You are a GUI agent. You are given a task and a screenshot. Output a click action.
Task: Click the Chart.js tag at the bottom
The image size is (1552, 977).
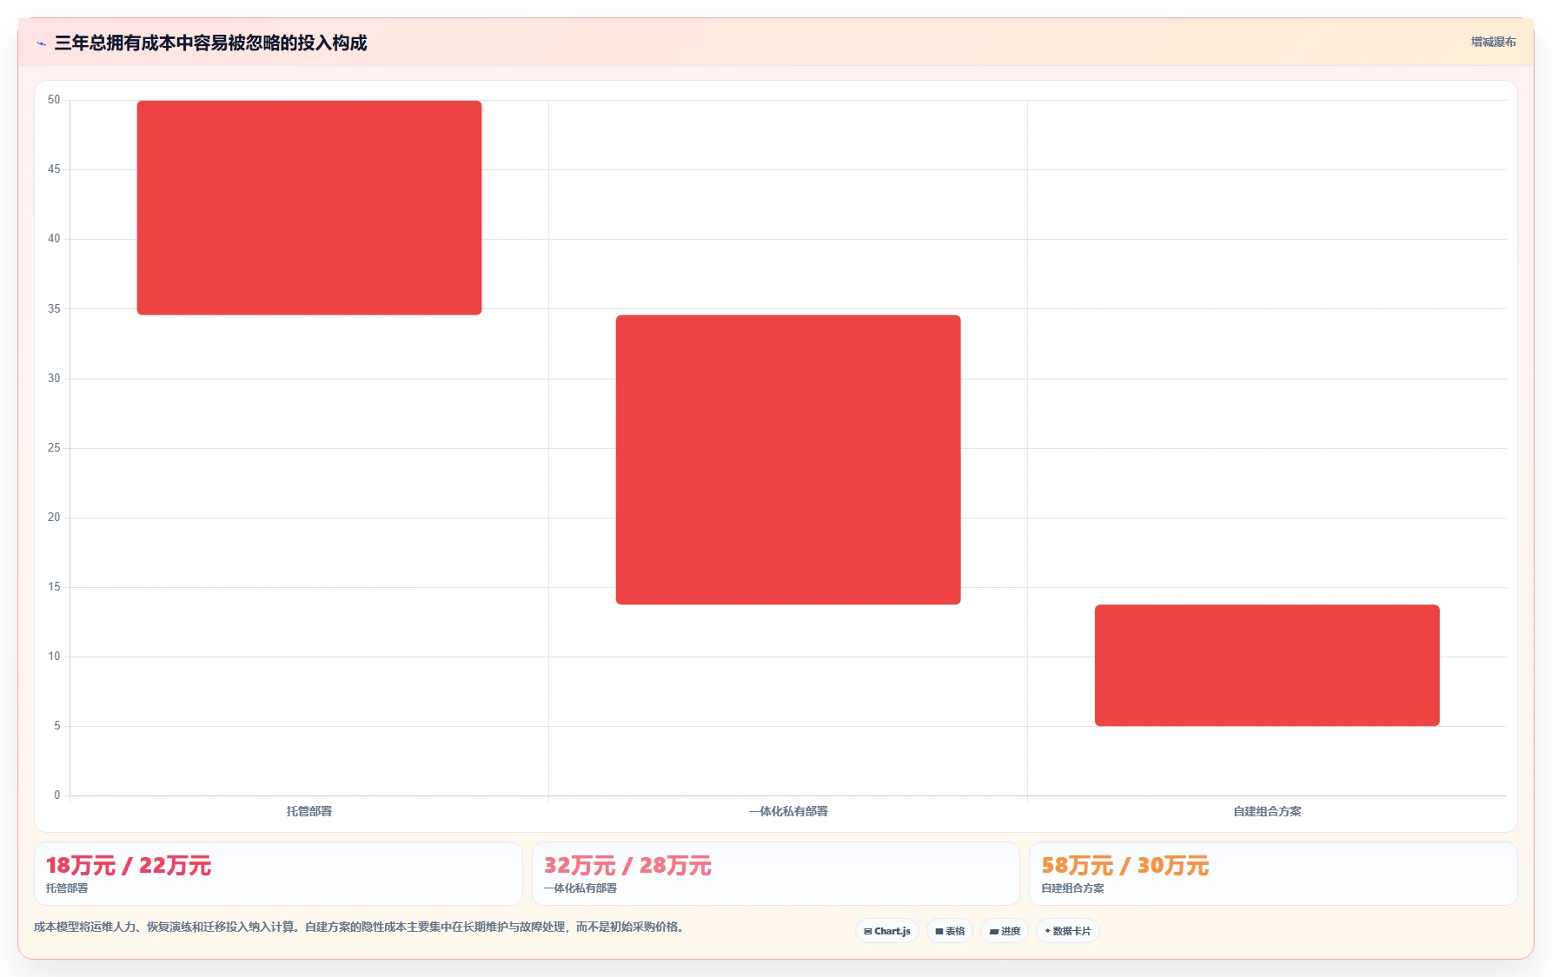[887, 931]
